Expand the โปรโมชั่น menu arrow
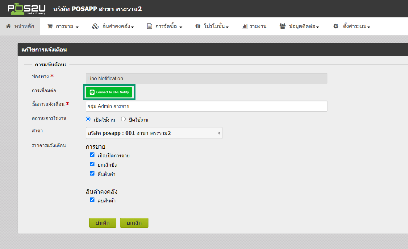This screenshot has width=408, height=249. (x=227, y=27)
